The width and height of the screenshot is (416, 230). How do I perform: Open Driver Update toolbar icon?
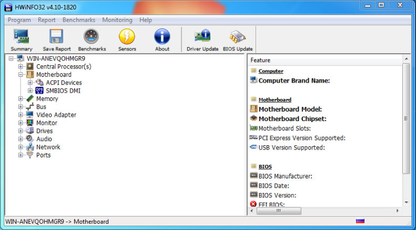[202, 36]
